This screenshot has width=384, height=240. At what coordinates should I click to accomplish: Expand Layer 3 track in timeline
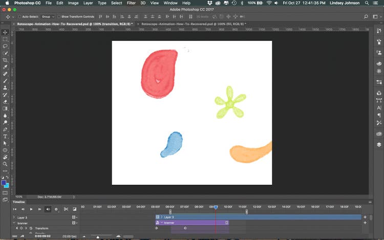(x=14, y=217)
